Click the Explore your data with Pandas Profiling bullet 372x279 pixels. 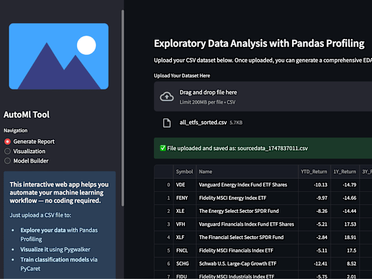click(59, 235)
